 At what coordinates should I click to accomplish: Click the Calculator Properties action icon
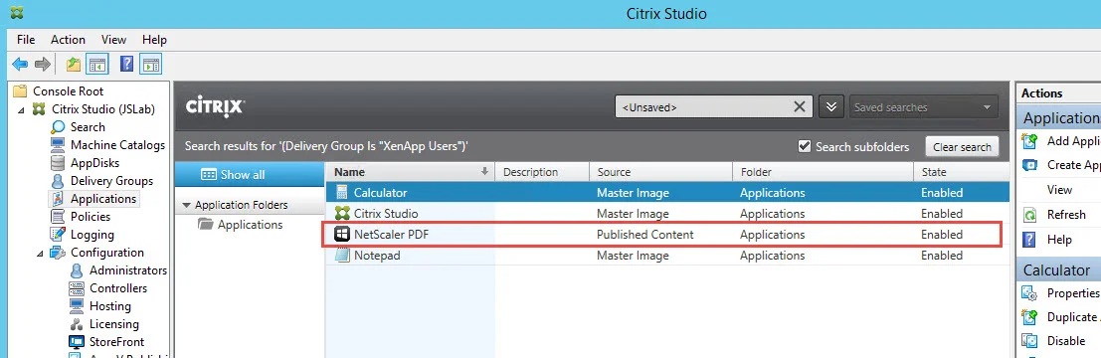(x=1029, y=293)
